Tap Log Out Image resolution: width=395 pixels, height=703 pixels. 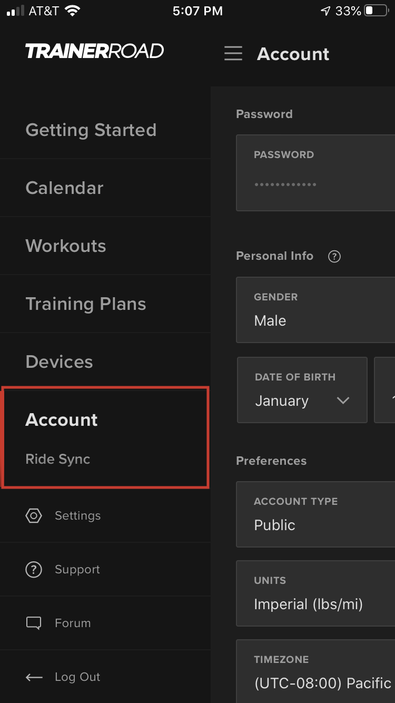77,677
